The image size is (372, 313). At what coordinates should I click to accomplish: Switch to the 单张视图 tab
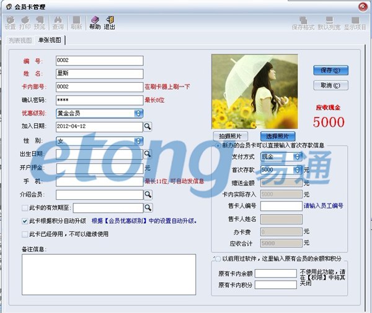point(50,40)
